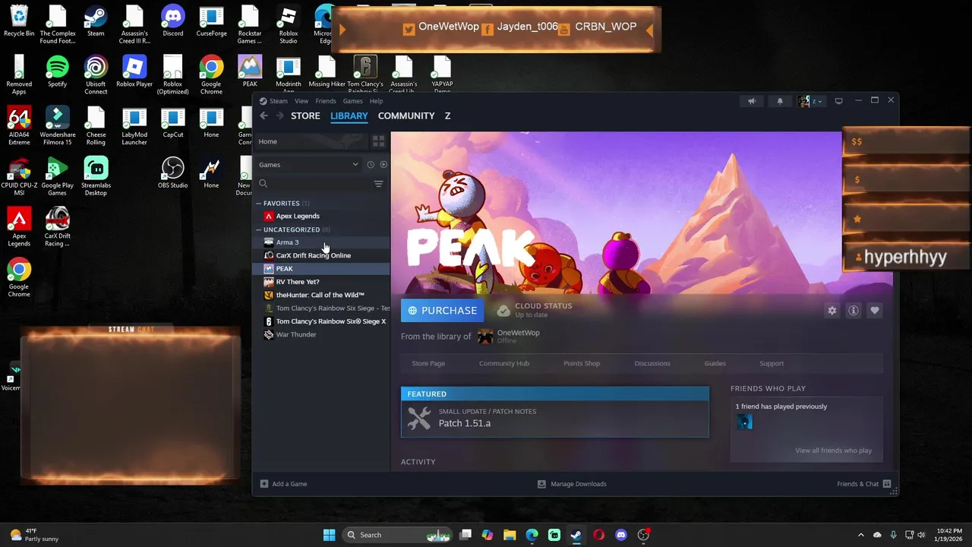Open the Z profile tab

tap(447, 115)
